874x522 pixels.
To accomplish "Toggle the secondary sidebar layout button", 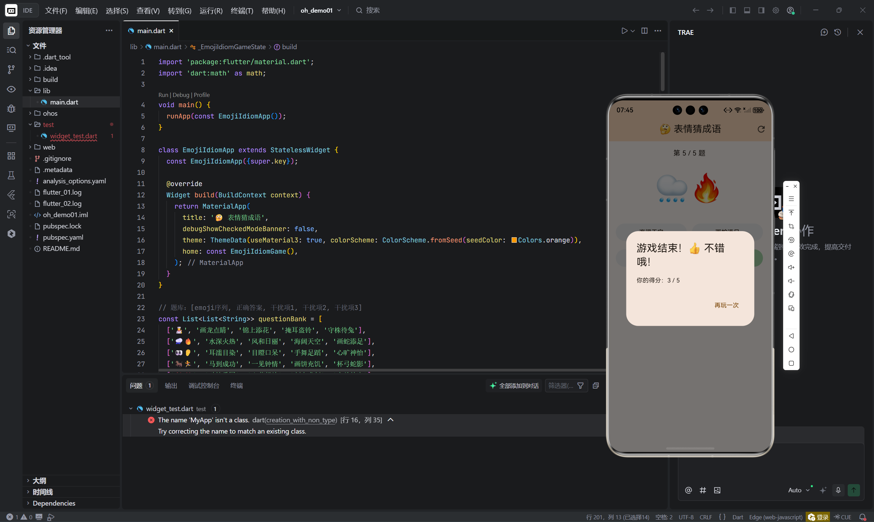I will [x=761, y=11].
